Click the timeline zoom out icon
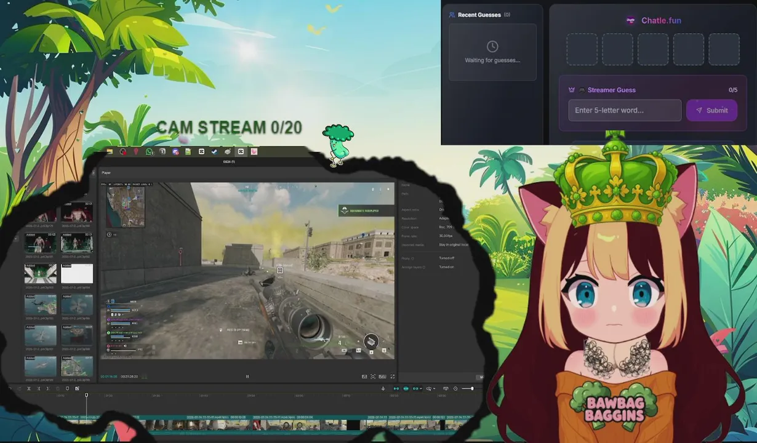 (455, 389)
